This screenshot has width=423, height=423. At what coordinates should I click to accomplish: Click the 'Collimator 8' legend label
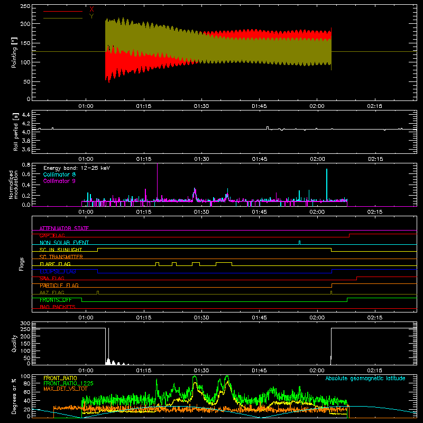click(x=59, y=174)
